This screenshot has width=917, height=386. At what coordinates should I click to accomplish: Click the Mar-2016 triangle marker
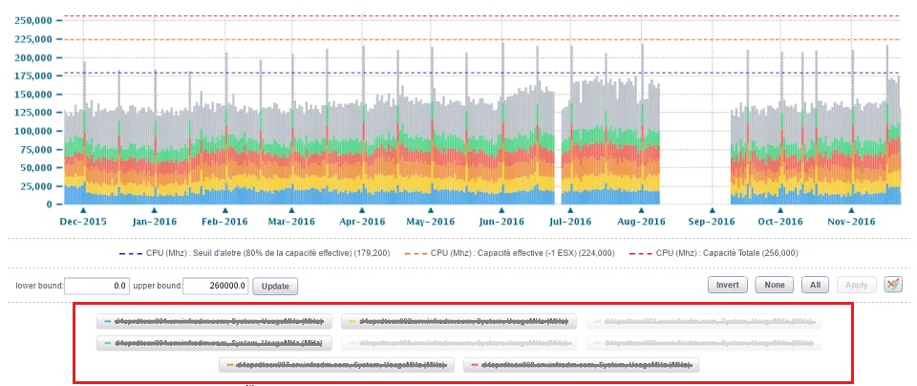click(291, 210)
